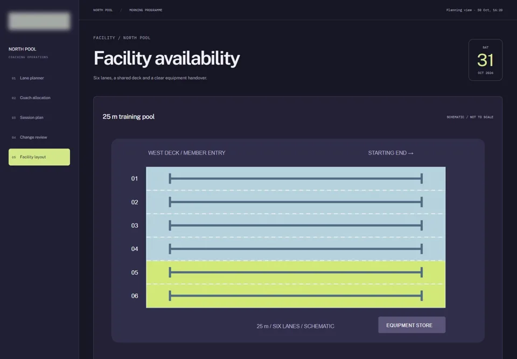The image size is (517, 359).
Task: Click the North Pool breadcrumb link
Action: [103, 10]
